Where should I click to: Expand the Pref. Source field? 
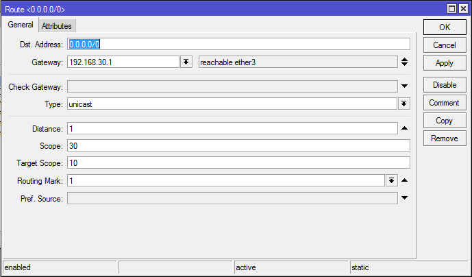click(x=404, y=198)
